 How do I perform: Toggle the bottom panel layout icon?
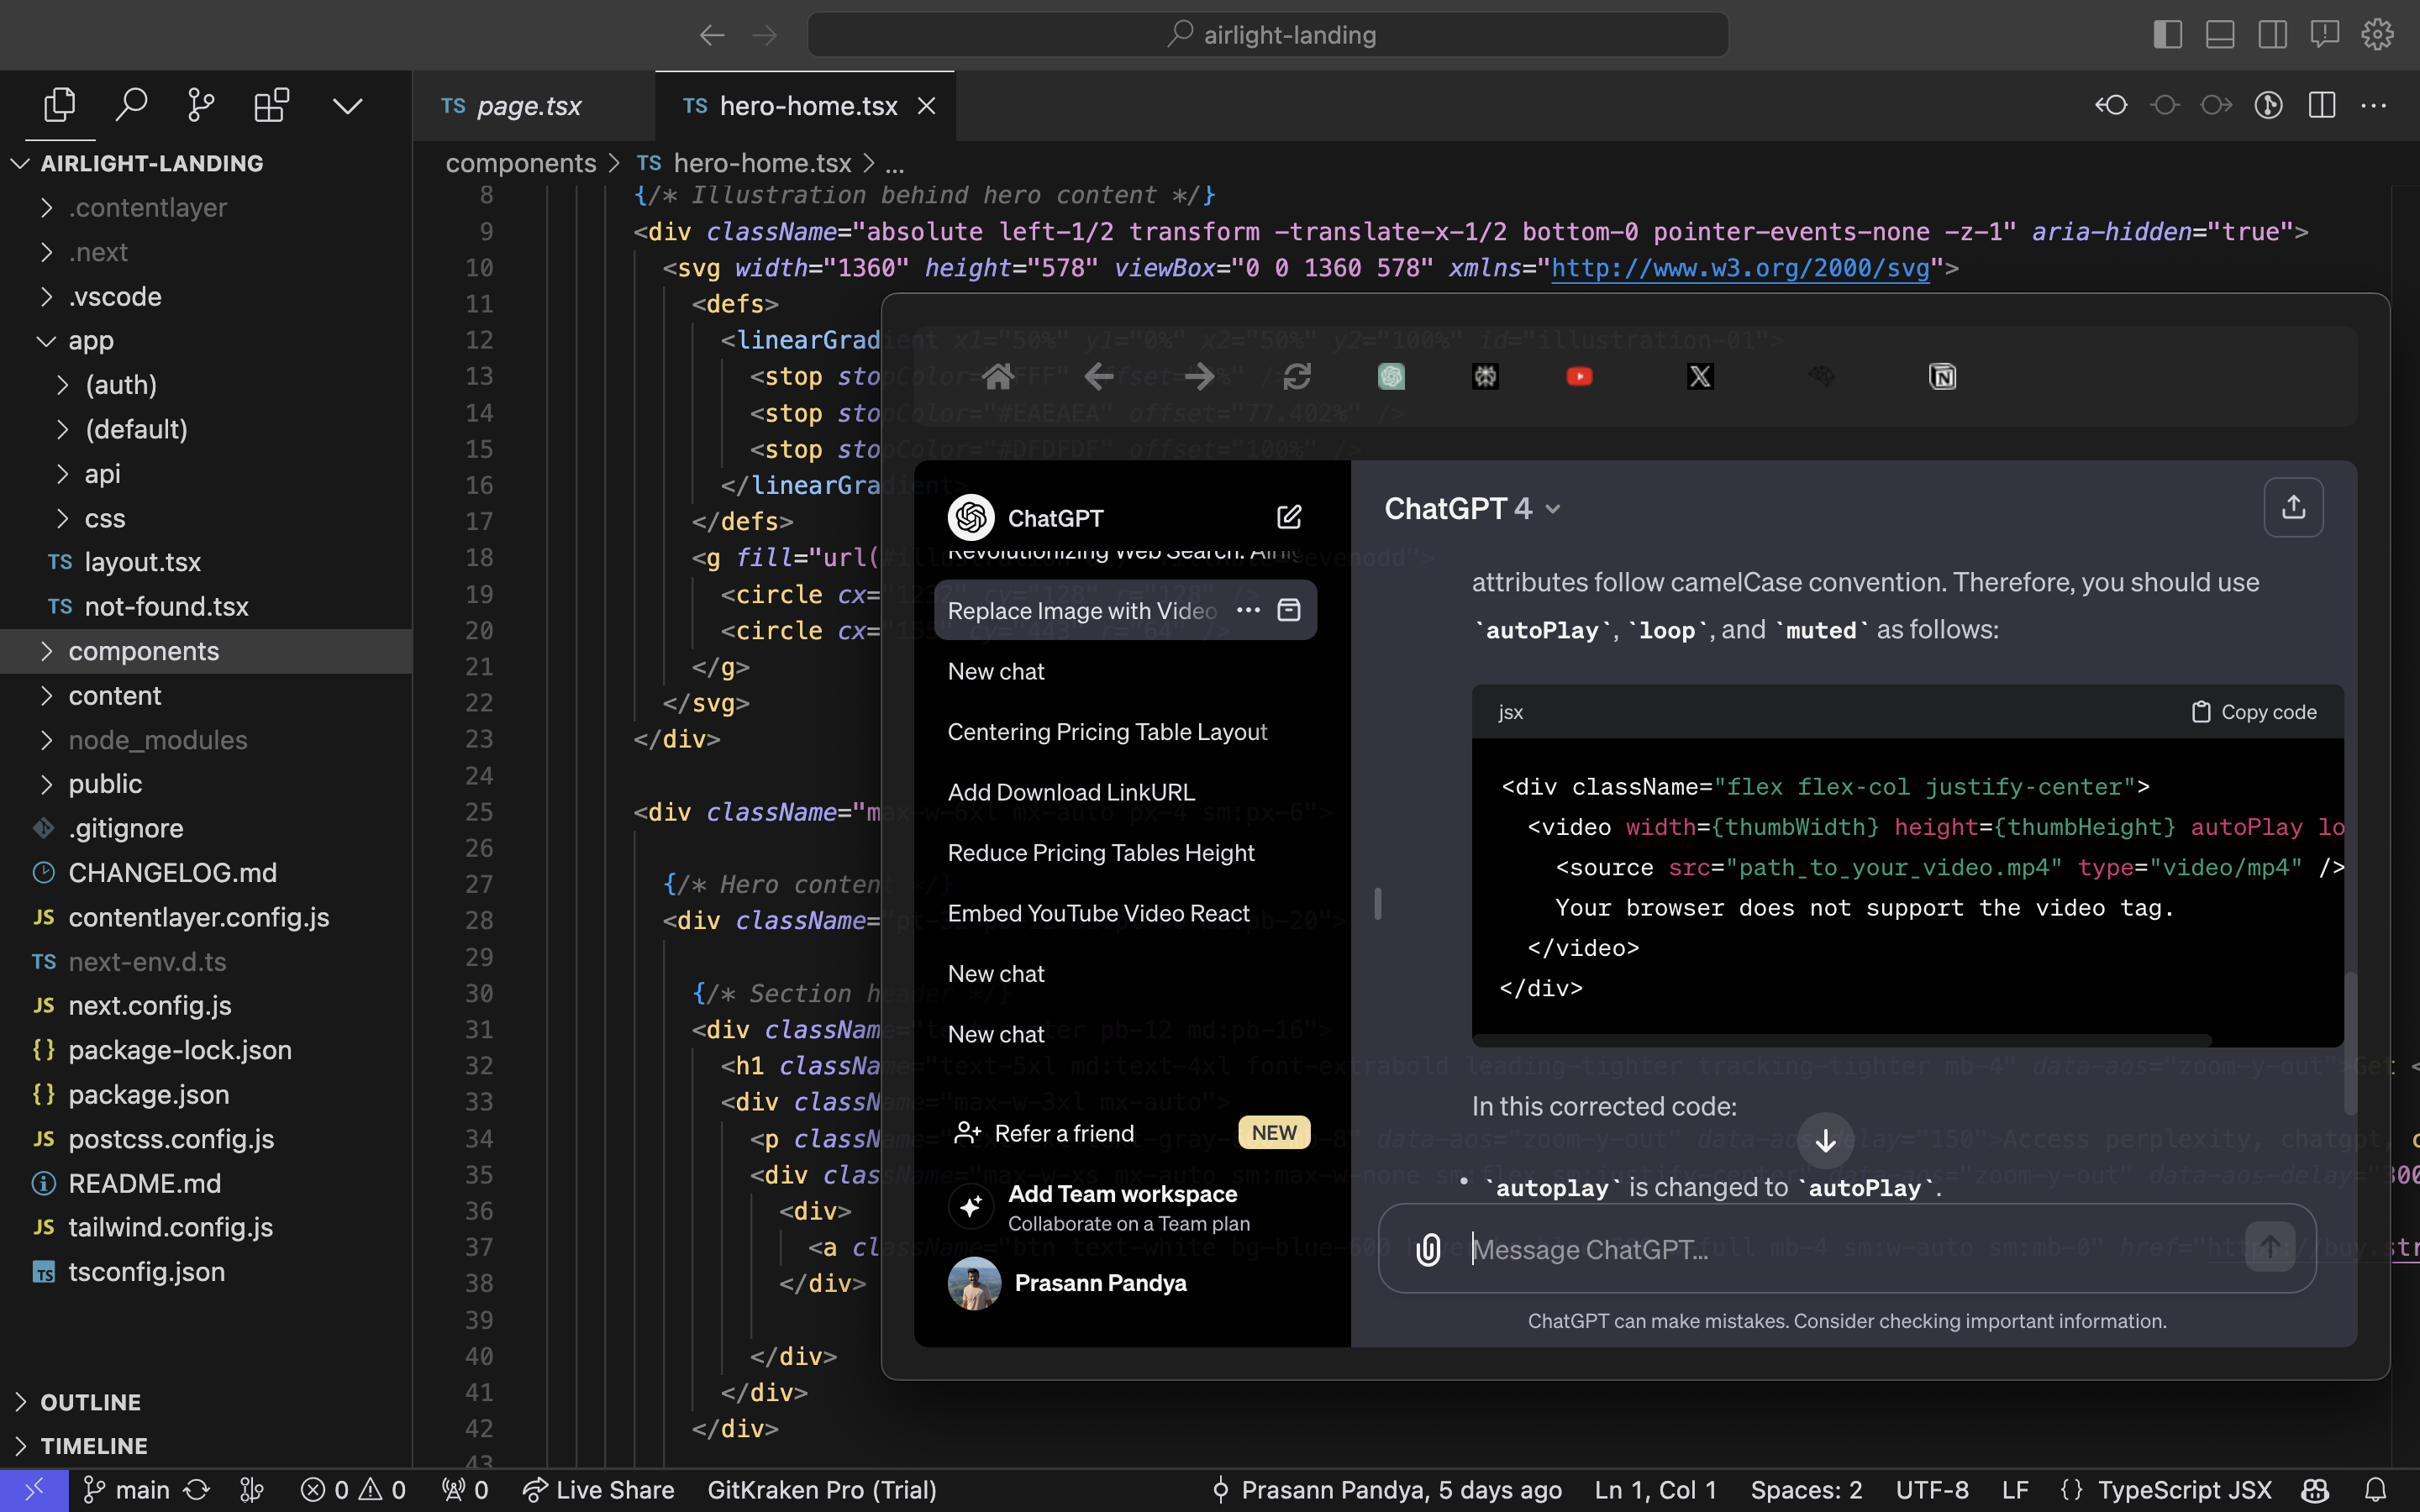(2220, 35)
